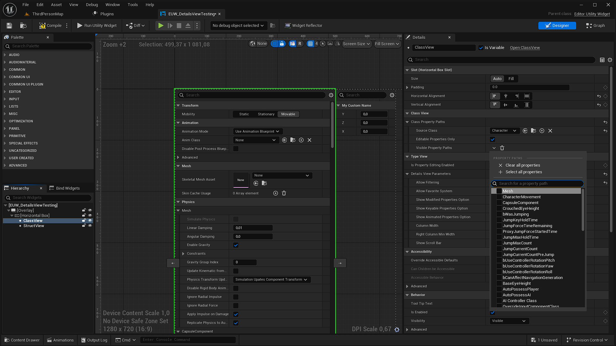Clear the Source Class with X icon
616x346 pixels.
point(550,131)
